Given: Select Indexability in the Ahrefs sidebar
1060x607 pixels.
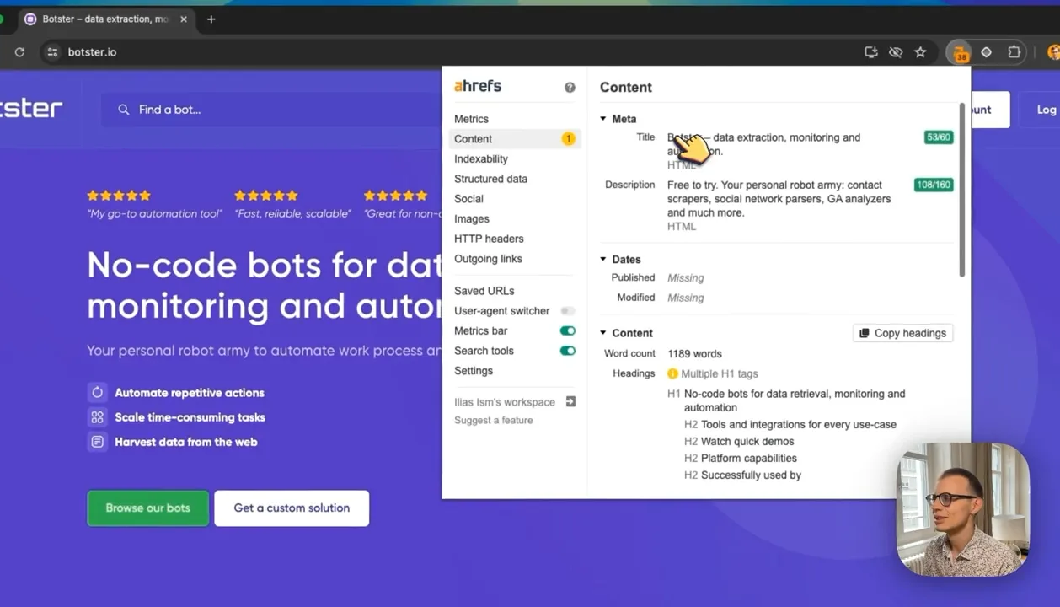Looking at the screenshot, I should coord(481,159).
